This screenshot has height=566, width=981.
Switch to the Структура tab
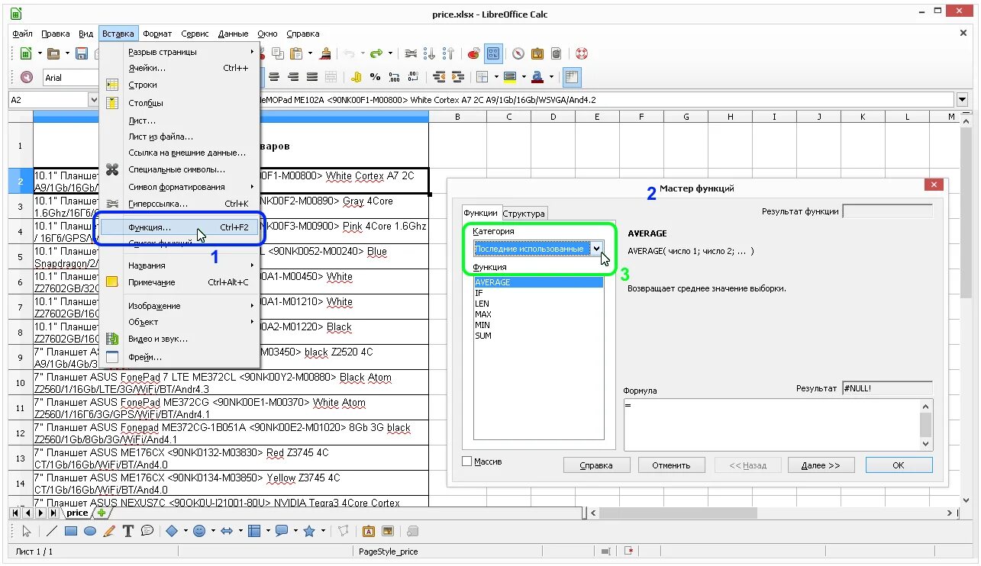click(524, 214)
